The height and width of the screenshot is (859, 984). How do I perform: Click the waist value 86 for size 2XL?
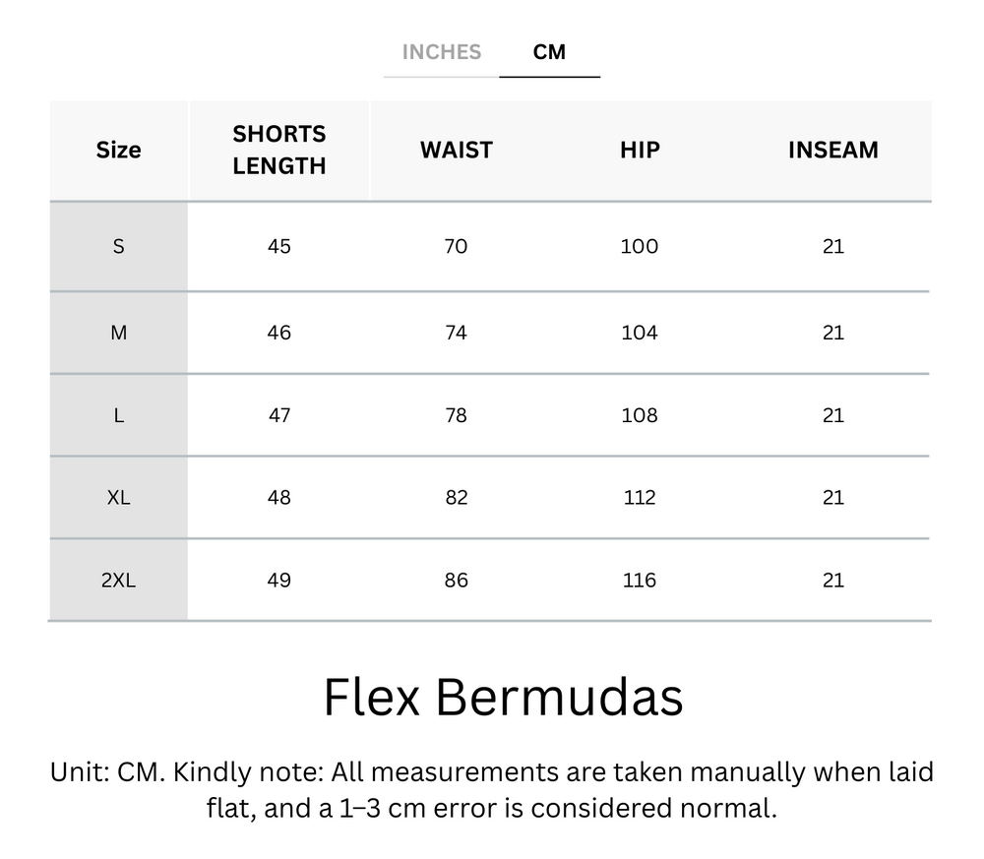click(x=457, y=580)
